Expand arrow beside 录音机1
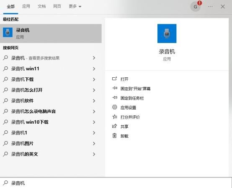The height and width of the screenshot is (188, 232). pos(94,133)
